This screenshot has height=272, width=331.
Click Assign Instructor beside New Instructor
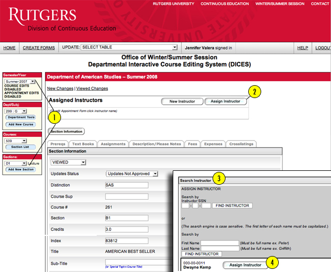[225, 101]
